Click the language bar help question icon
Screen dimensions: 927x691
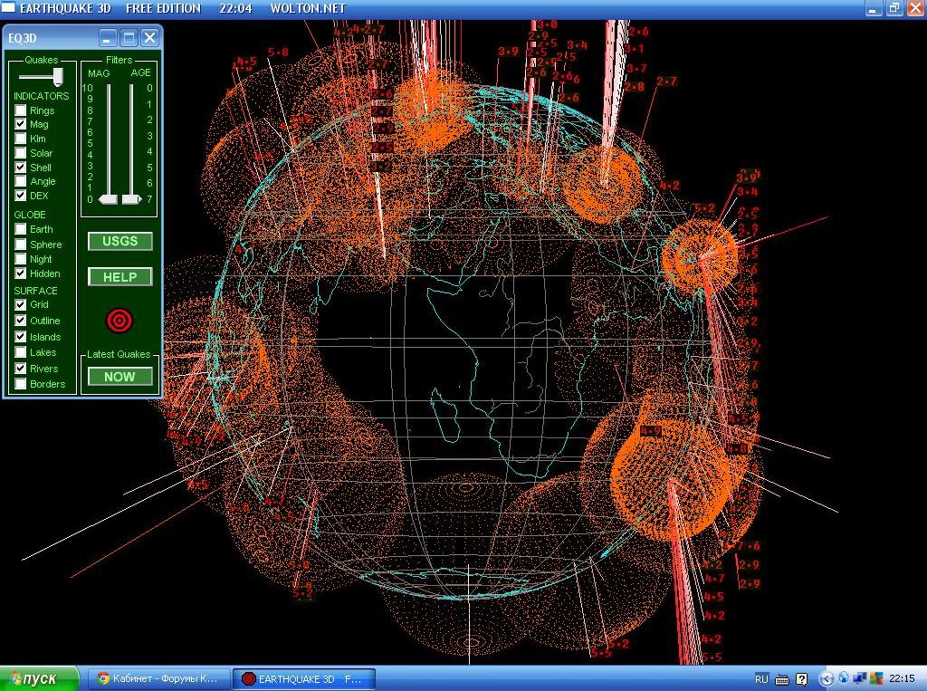pyautogui.click(x=802, y=678)
